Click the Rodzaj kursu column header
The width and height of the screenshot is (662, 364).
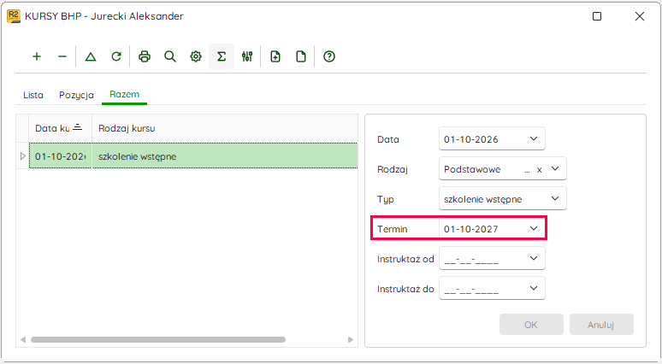pyautogui.click(x=225, y=128)
